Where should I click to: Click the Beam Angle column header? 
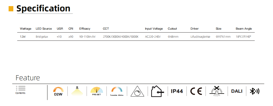244,29
